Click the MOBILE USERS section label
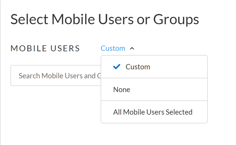 coord(45,48)
